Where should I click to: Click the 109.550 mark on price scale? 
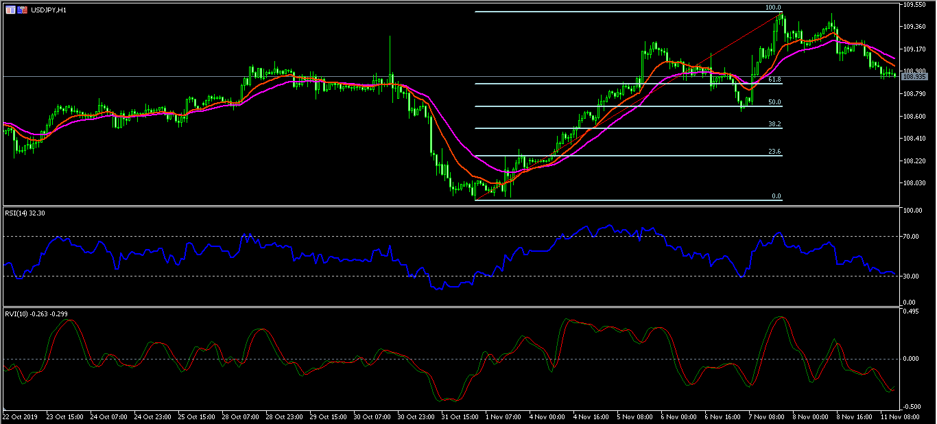[915, 4]
